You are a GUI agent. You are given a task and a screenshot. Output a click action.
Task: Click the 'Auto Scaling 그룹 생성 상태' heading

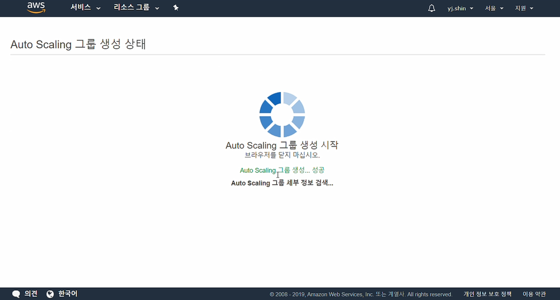(x=78, y=44)
